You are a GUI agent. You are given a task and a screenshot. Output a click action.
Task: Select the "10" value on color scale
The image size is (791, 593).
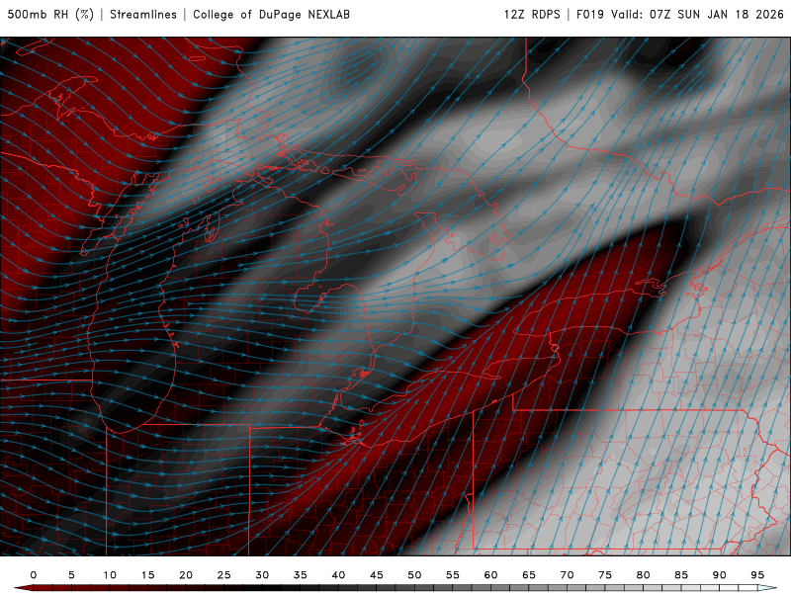click(110, 575)
